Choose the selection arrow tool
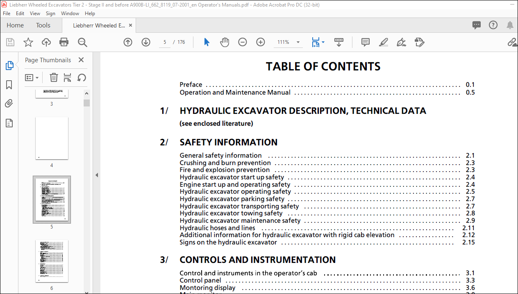The image size is (518, 294). 207,42
